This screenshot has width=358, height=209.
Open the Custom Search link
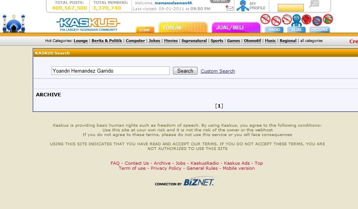(218, 71)
